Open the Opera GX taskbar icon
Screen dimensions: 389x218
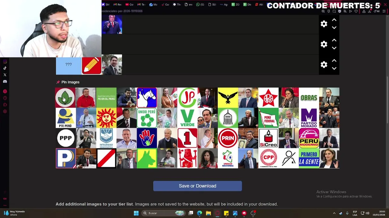(217, 213)
